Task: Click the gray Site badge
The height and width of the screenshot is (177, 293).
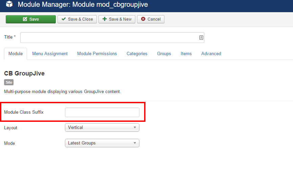Action: coord(9,82)
